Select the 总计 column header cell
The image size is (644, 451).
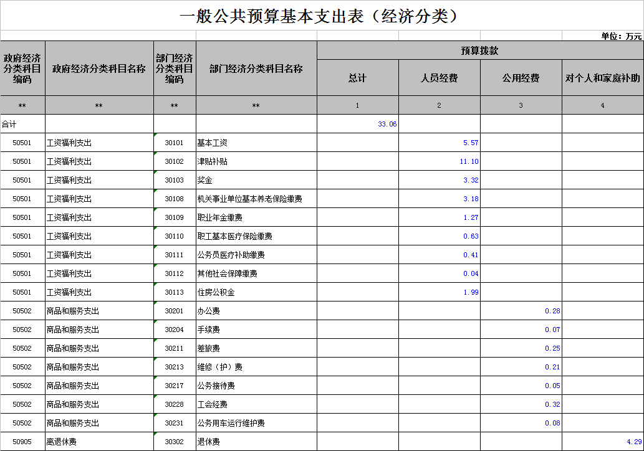coord(357,78)
